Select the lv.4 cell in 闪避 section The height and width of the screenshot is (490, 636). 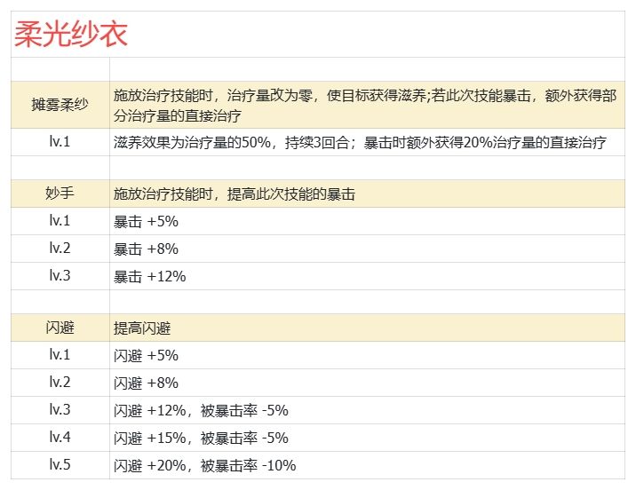coord(60,438)
